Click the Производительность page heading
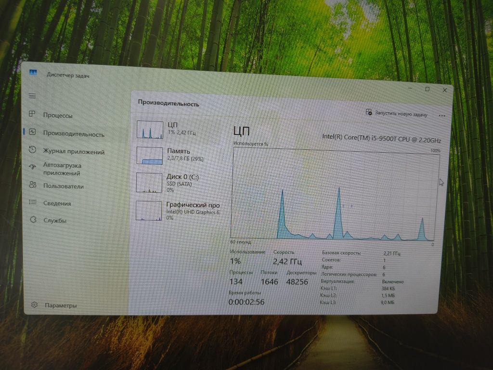 (169, 103)
